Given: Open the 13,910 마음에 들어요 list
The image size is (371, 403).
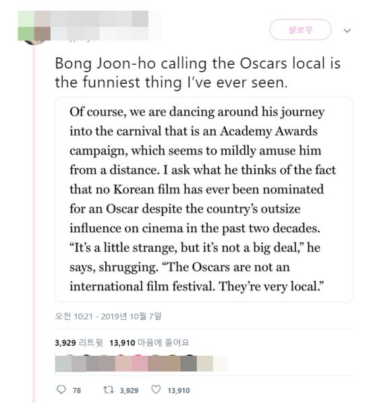Looking at the screenshot, I should click(x=149, y=343).
